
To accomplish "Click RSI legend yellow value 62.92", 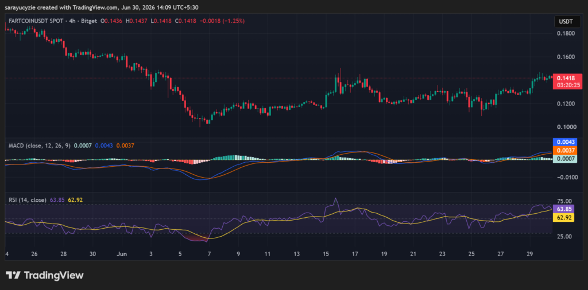I will click(x=75, y=200).
